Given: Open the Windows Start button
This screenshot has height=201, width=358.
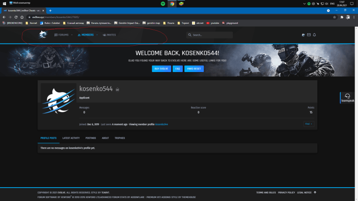Looking at the screenshot, I should tap(4, 3).
